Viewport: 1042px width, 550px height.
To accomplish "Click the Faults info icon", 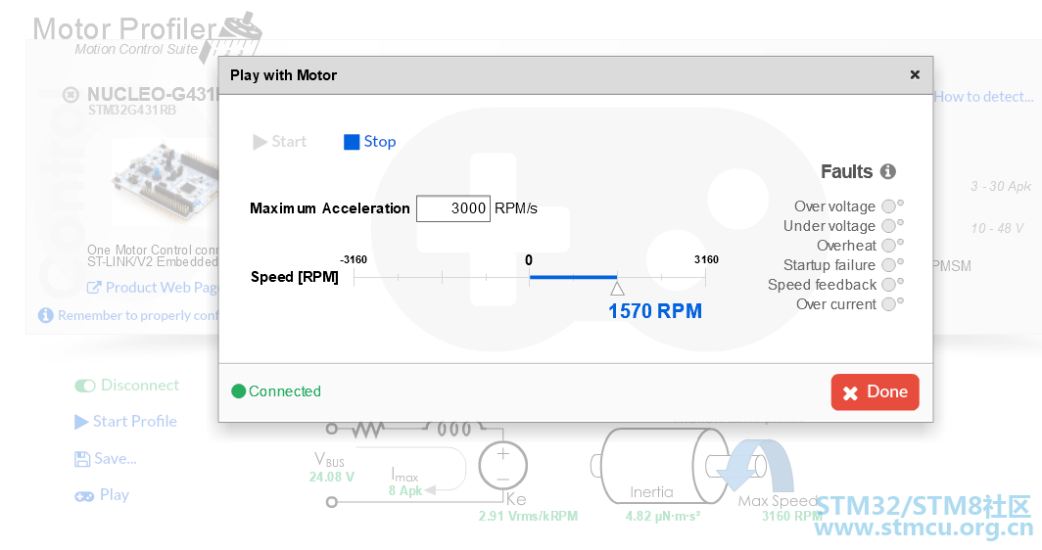I will click(888, 171).
